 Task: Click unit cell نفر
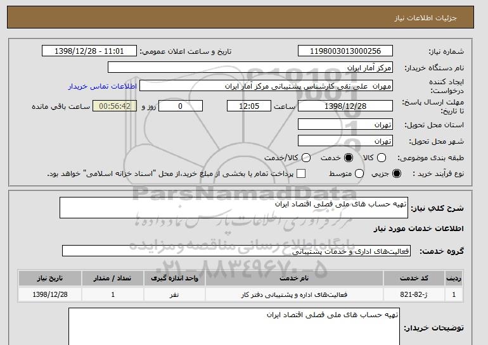click(174, 294)
